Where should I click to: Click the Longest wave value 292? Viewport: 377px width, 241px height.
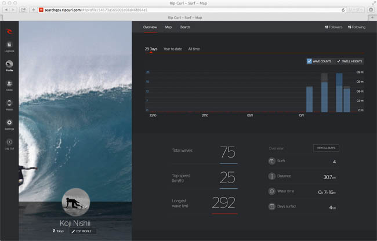[x=224, y=203]
